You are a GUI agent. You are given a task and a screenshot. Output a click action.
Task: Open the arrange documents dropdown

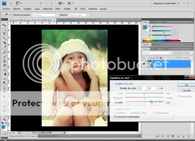61,3
